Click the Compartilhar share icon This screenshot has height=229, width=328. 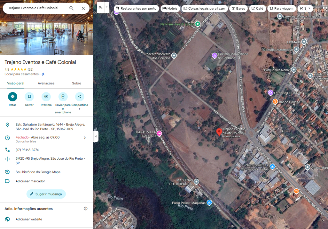point(79,96)
